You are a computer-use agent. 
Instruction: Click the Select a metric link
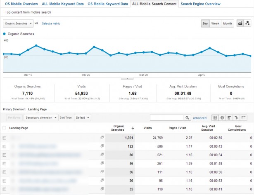tap(51, 23)
